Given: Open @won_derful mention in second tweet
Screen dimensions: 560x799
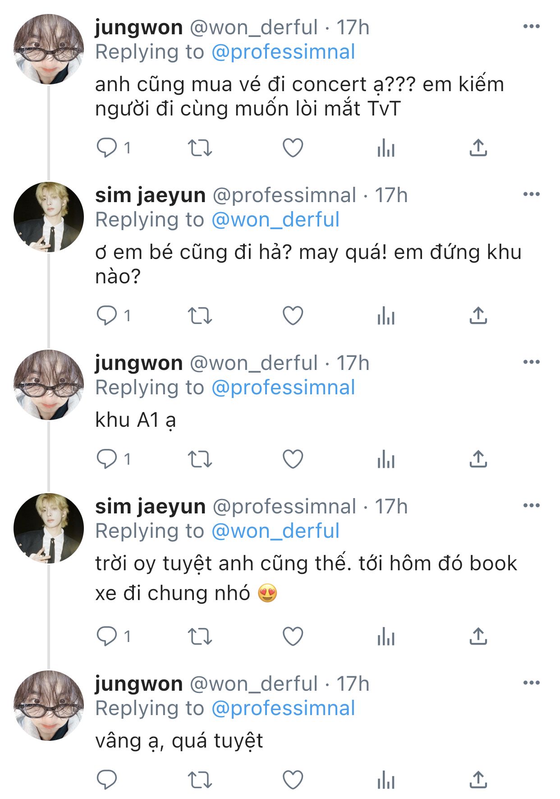Looking at the screenshot, I should point(275,220).
